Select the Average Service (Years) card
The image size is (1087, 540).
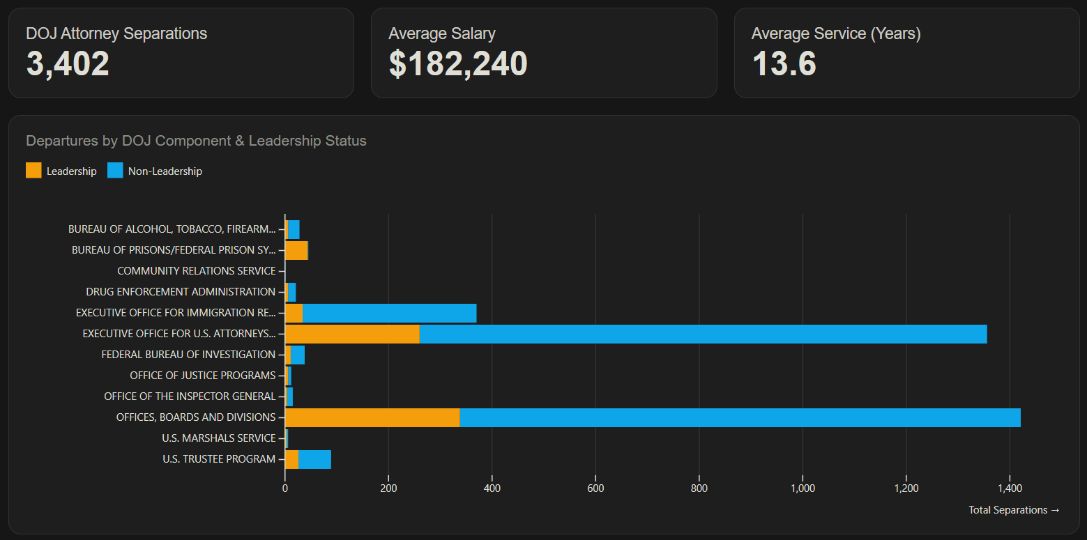pos(906,53)
